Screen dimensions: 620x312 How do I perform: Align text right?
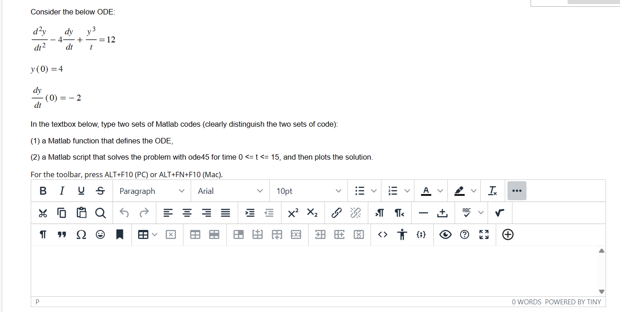coord(207,213)
